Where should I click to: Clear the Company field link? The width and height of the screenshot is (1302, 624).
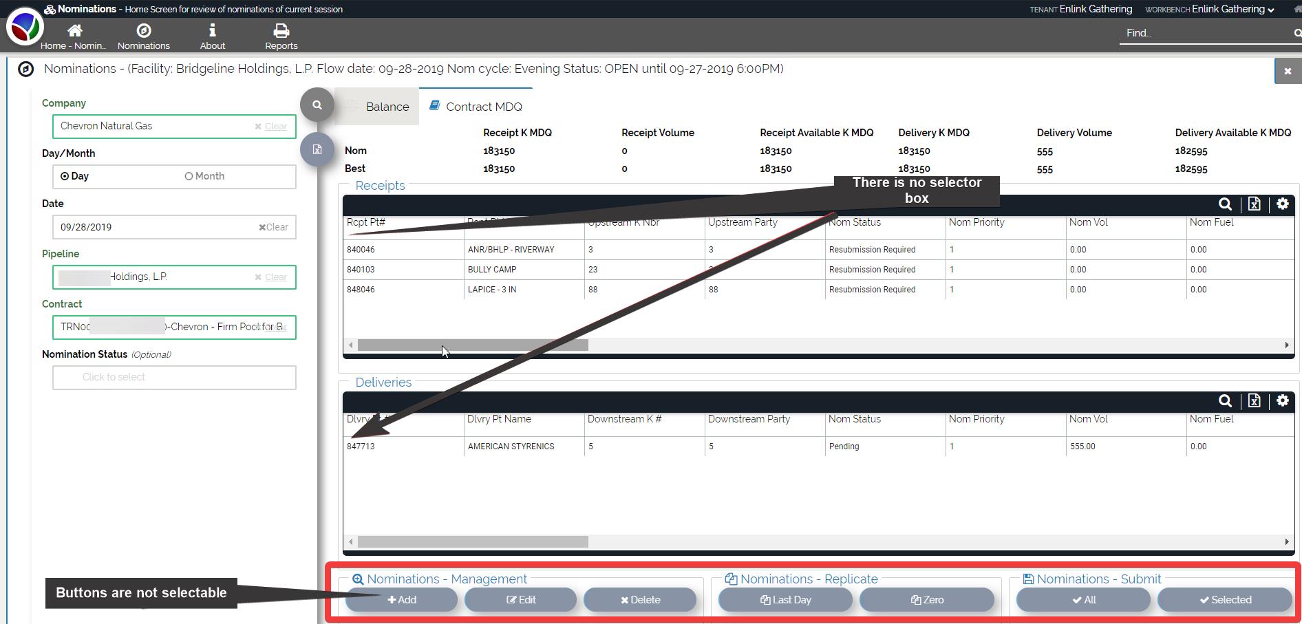point(275,127)
